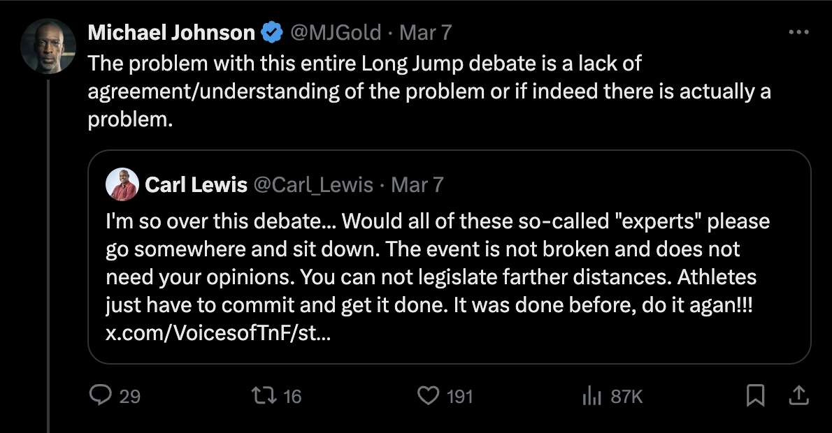The height and width of the screenshot is (433, 832).
Task: Open the repost arrows menu
Action: coord(264,396)
